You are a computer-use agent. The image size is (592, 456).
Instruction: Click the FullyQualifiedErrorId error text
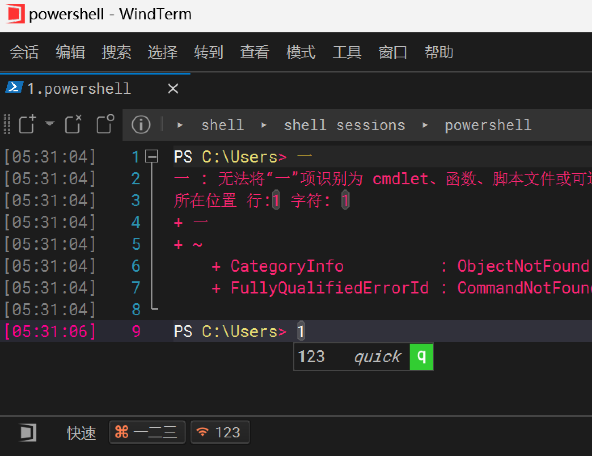(330, 288)
